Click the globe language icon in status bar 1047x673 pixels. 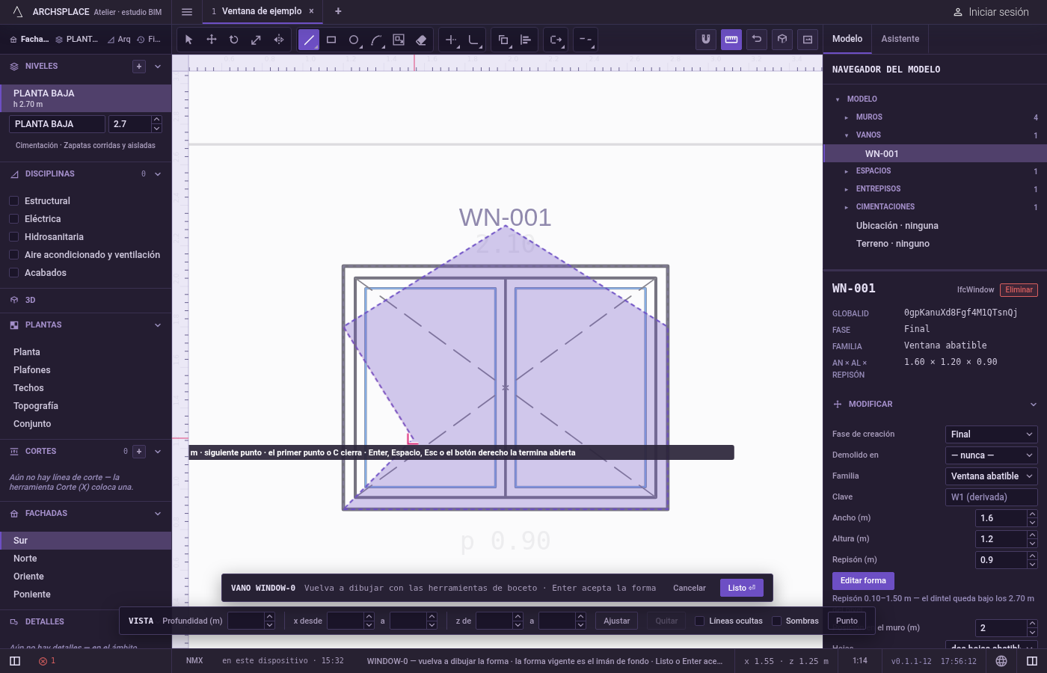pyautogui.click(x=1001, y=661)
